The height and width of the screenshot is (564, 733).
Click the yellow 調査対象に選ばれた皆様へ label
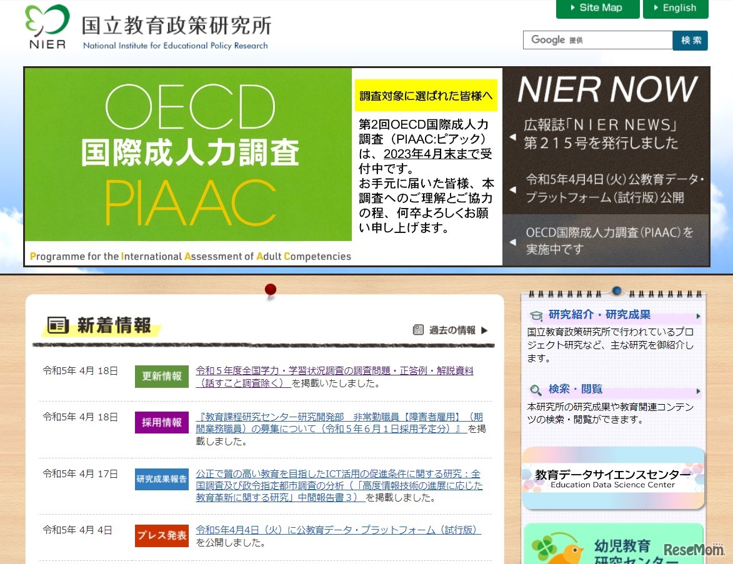coord(426,96)
